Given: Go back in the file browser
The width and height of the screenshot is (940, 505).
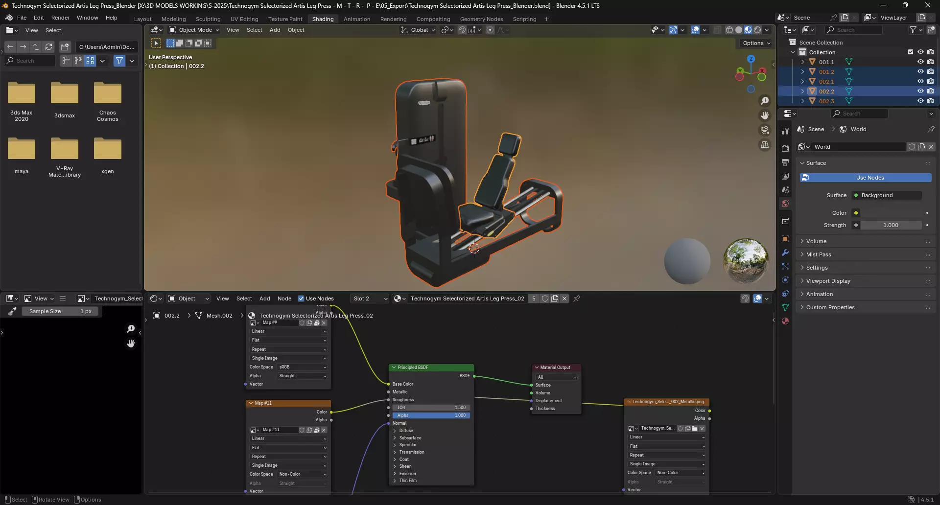Looking at the screenshot, I should (x=10, y=47).
